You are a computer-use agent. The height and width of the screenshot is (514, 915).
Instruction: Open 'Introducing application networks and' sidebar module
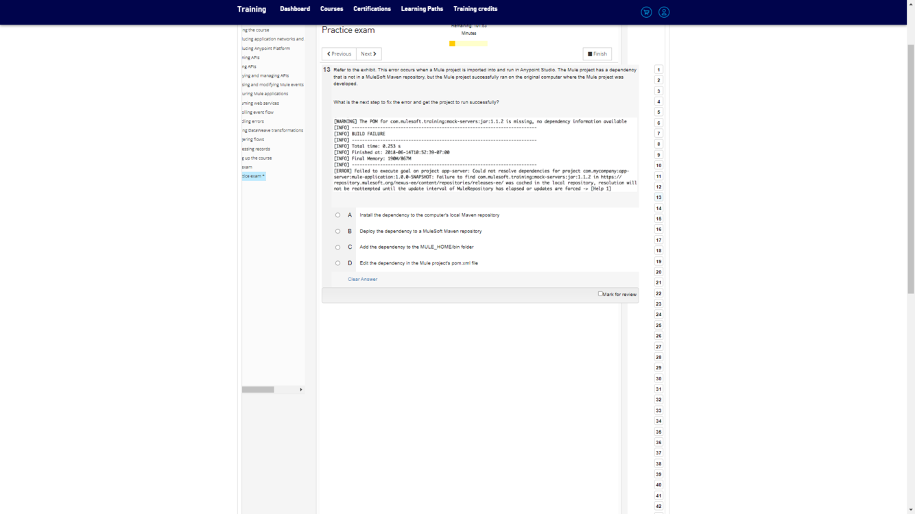(x=273, y=39)
